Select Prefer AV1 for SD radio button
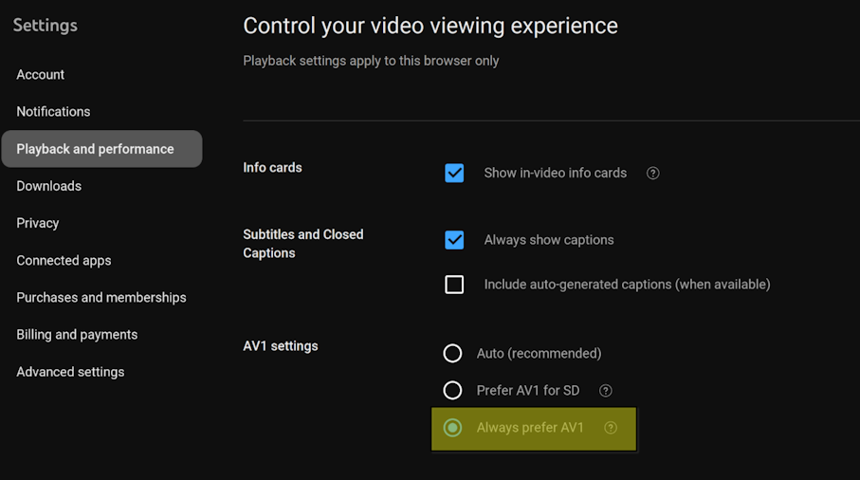 pyautogui.click(x=452, y=391)
